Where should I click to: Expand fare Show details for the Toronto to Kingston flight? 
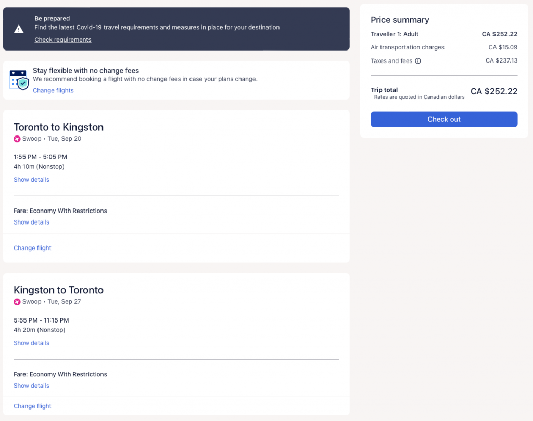click(x=31, y=222)
